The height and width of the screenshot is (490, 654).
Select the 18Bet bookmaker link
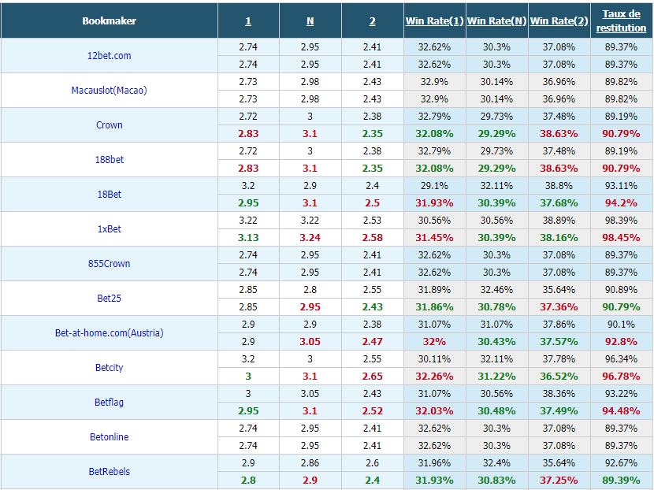[x=109, y=194]
